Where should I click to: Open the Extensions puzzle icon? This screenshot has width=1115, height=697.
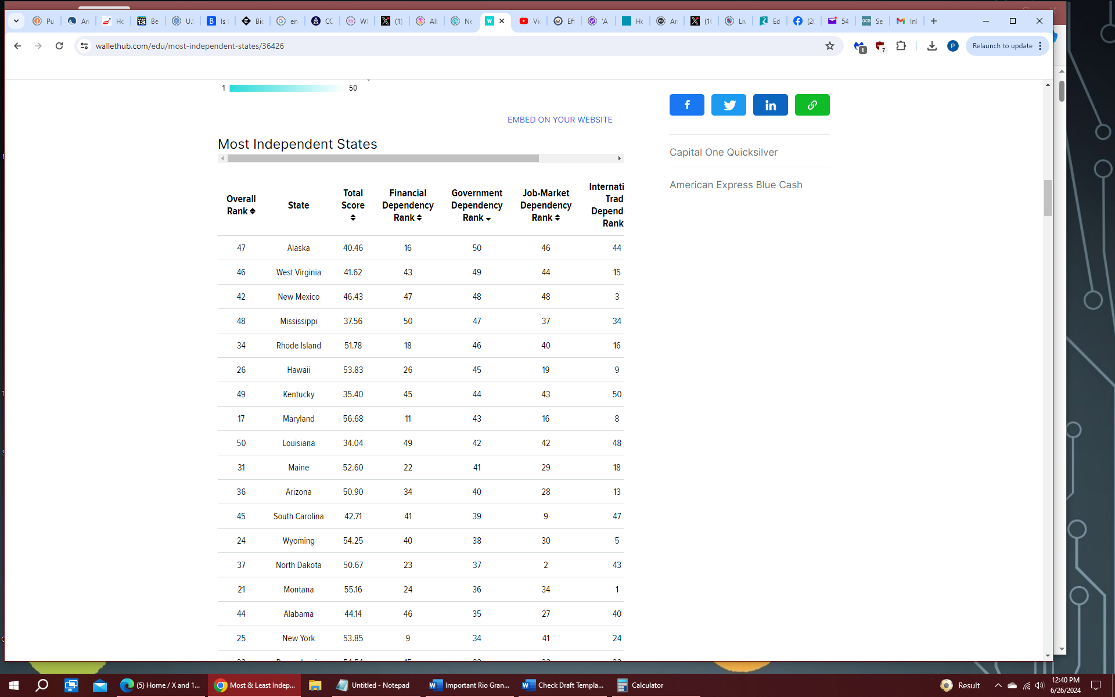point(901,46)
